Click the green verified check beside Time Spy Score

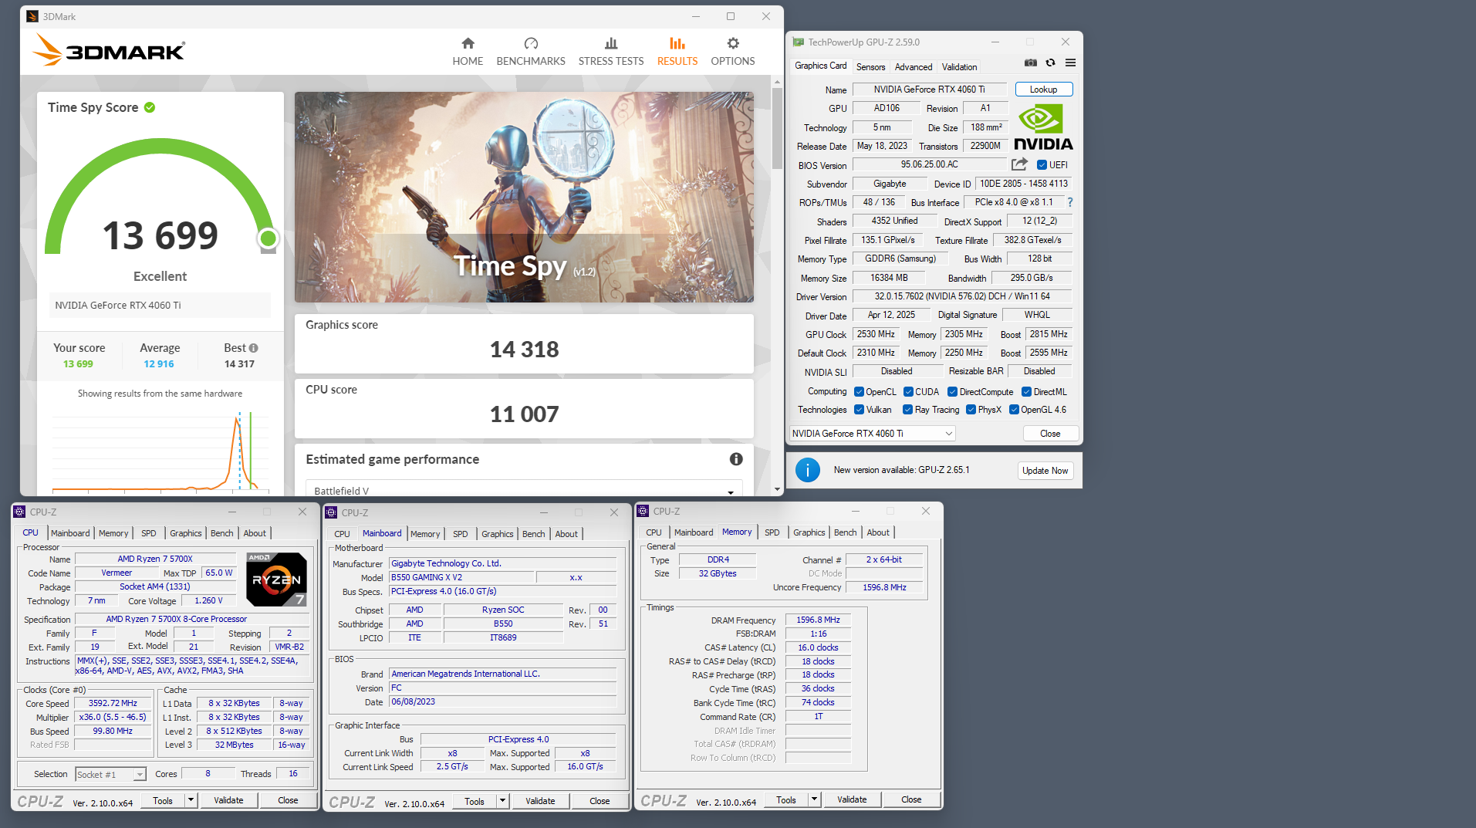[x=150, y=107]
